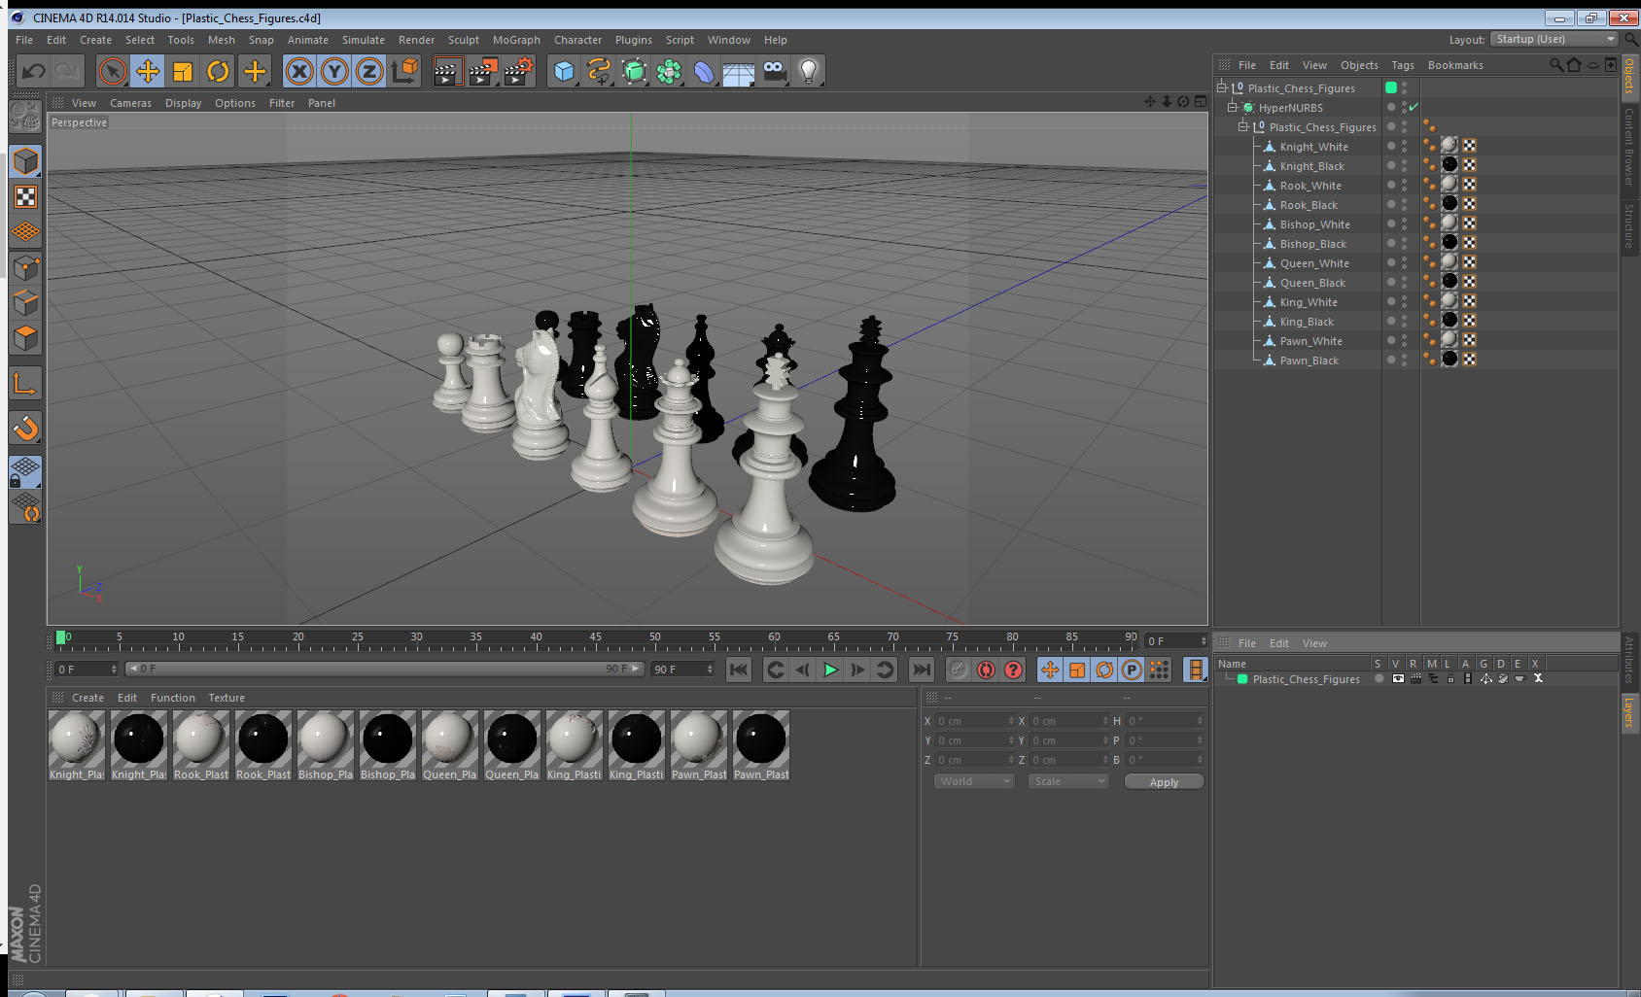
Task: Activate the Scale tool
Action: click(x=183, y=71)
